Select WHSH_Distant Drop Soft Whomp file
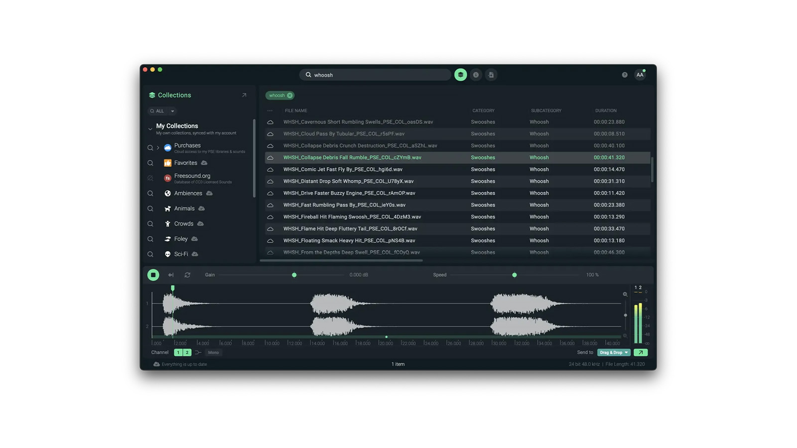 (x=348, y=181)
